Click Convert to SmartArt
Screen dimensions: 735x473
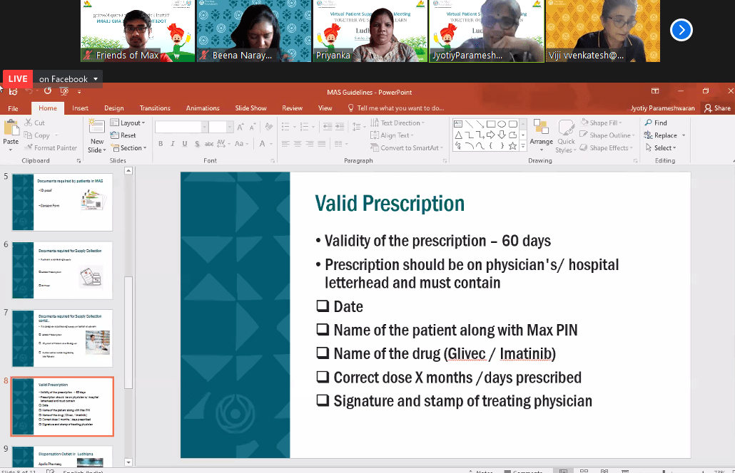coord(407,148)
